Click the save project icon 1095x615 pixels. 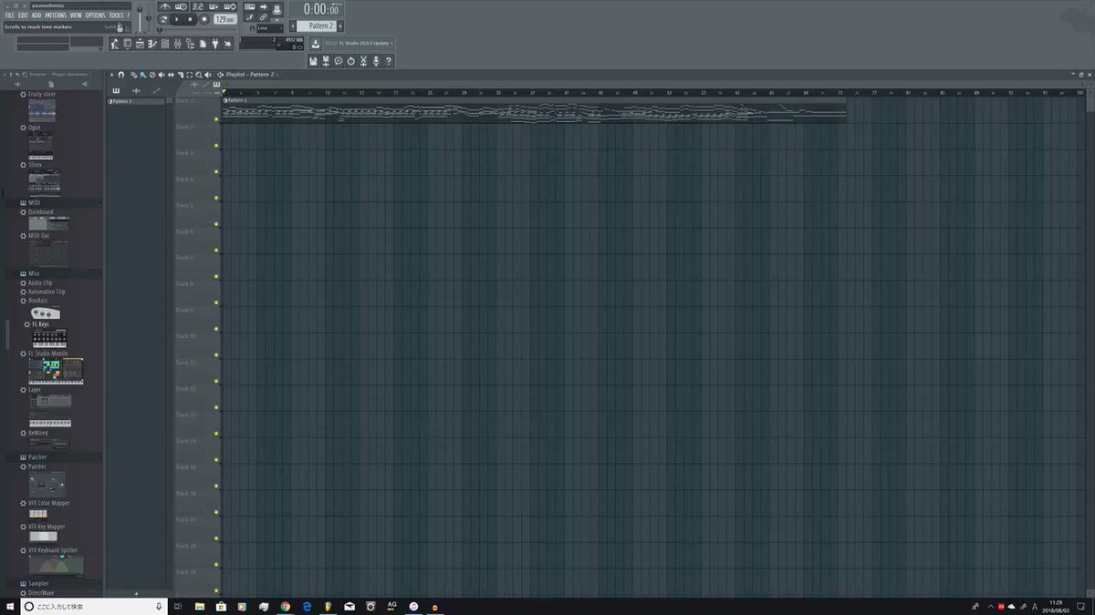pos(313,61)
